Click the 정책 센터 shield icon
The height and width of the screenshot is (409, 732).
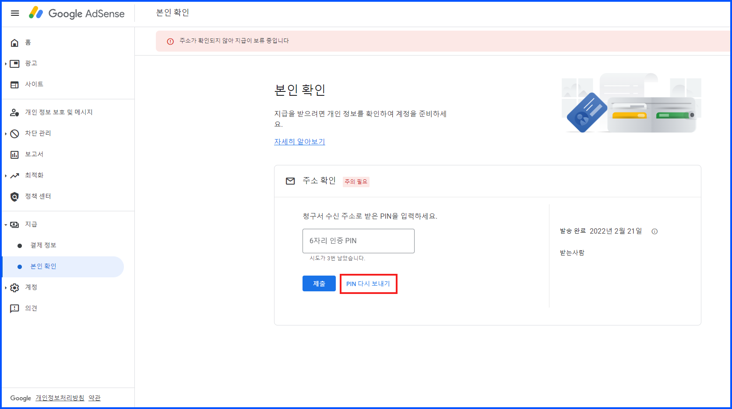[14, 196]
